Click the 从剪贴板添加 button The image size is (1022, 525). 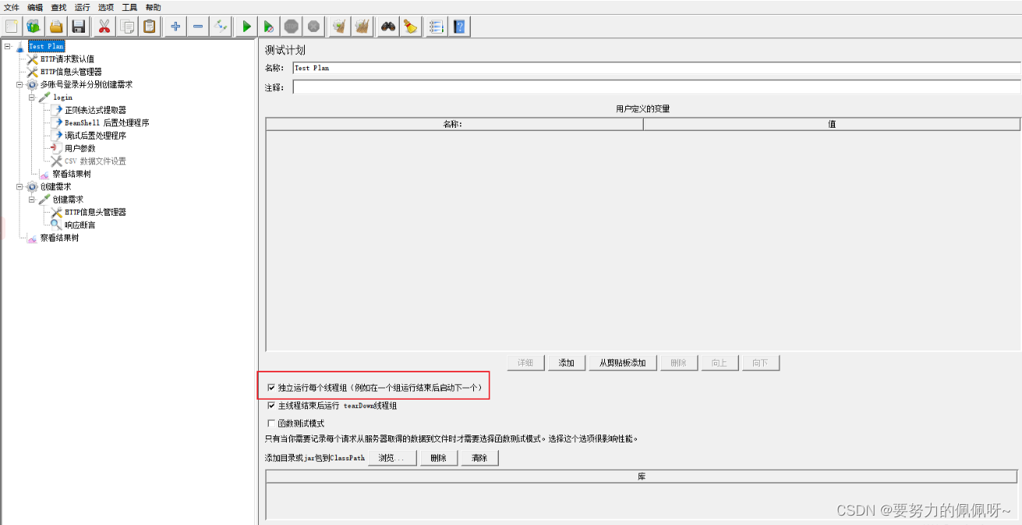click(x=623, y=363)
